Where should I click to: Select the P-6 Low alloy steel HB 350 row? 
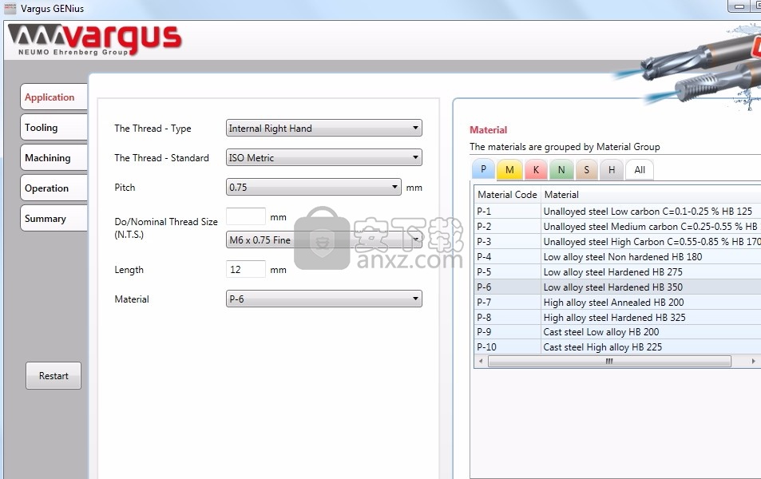(x=617, y=287)
